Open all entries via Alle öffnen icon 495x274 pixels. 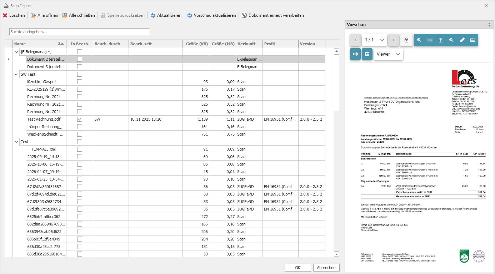pos(33,15)
